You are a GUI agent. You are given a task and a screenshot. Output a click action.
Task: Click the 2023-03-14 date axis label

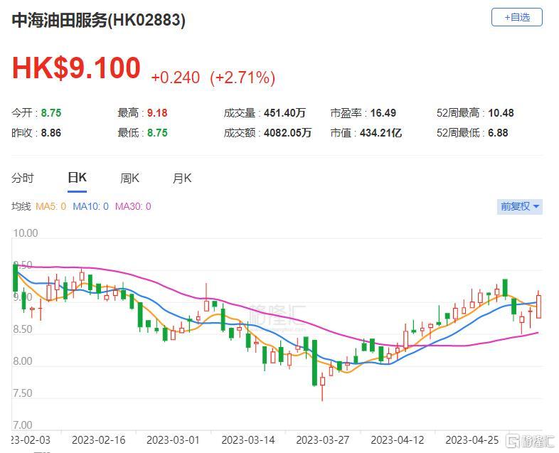coord(247,440)
